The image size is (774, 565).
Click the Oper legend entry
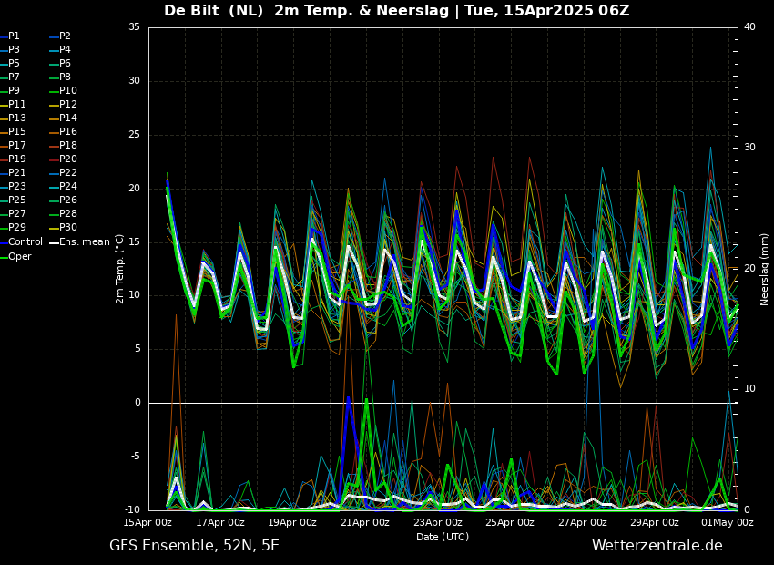(x=19, y=257)
